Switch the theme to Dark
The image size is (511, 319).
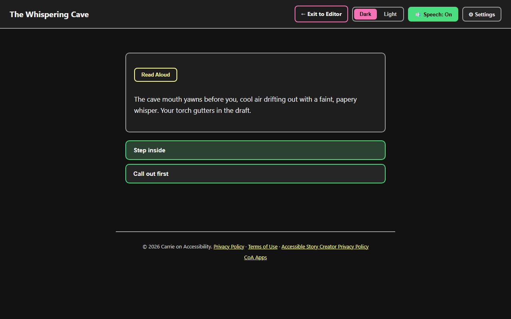pyautogui.click(x=365, y=14)
